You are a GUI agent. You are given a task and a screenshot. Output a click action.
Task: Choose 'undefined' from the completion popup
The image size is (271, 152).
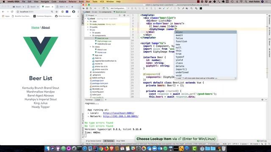(205, 72)
